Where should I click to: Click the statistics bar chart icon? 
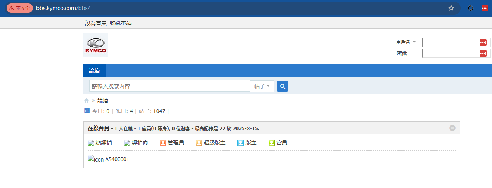(87, 111)
